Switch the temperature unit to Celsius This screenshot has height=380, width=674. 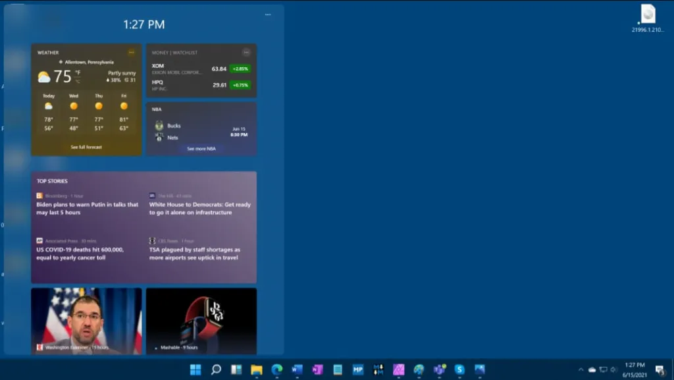78,81
